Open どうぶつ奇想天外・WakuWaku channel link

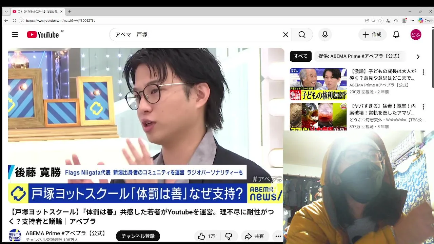click(387, 120)
